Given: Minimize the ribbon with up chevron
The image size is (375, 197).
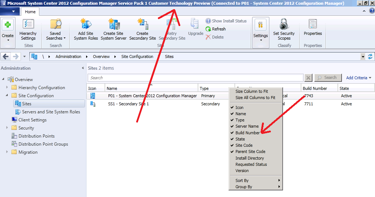Looking at the screenshot, I should tap(364, 11).
